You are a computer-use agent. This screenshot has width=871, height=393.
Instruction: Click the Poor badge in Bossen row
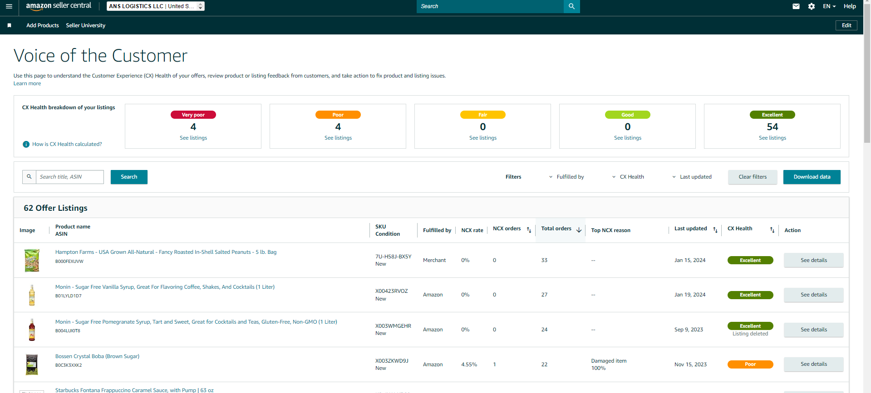pyautogui.click(x=750, y=364)
